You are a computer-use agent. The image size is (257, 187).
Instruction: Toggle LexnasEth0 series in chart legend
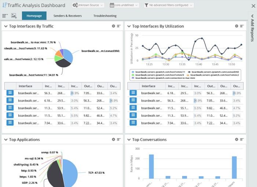pos(213,72)
